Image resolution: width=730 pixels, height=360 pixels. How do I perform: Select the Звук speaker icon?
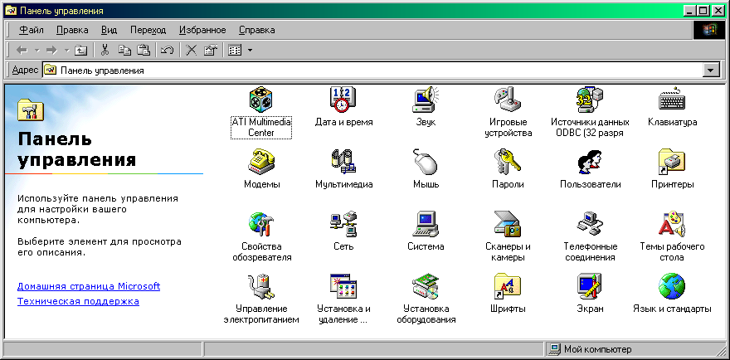(426, 100)
